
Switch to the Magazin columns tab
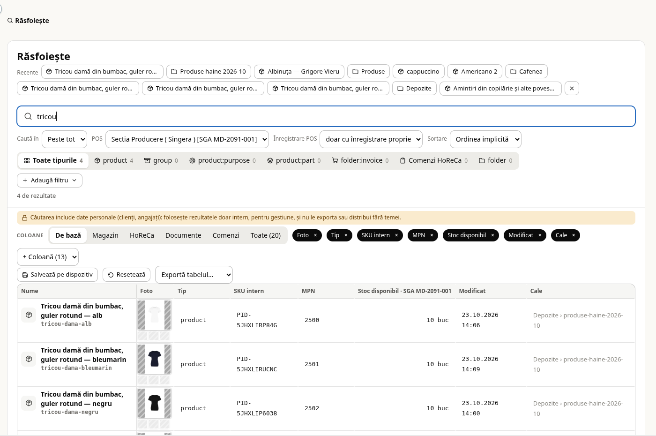[x=105, y=235]
